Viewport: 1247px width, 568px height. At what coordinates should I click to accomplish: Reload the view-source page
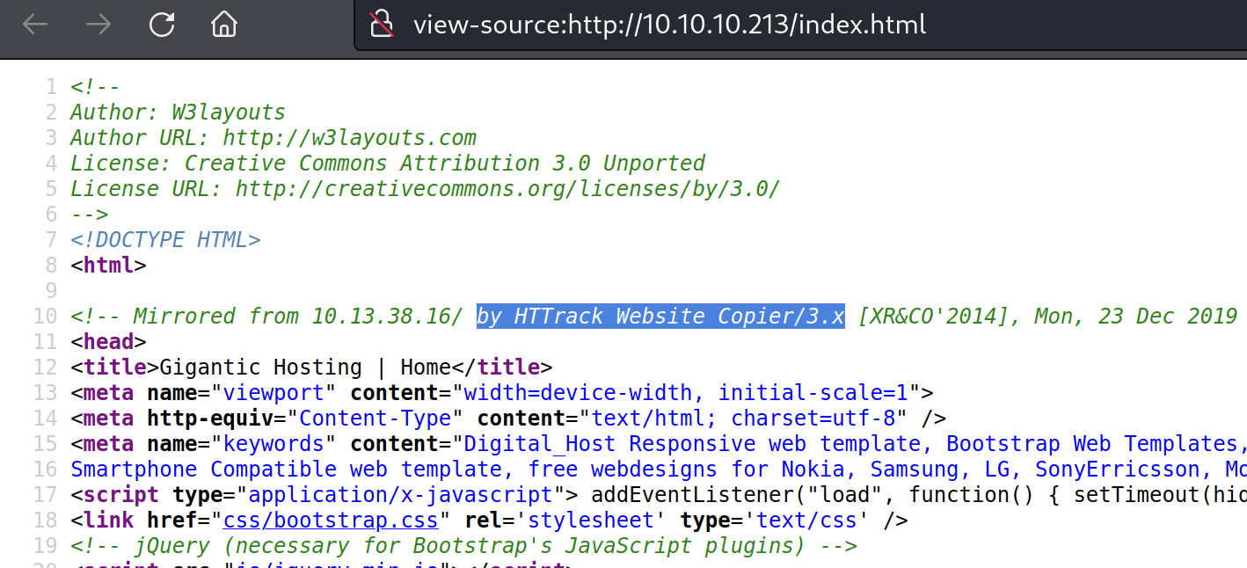click(162, 25)
